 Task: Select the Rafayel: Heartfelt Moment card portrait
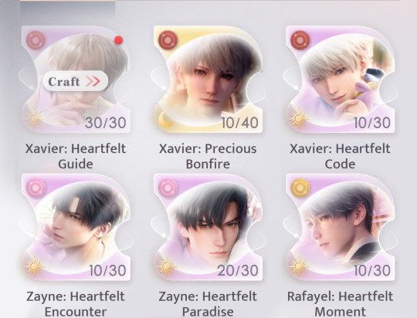pyautogui.click(x=340, y=227)
